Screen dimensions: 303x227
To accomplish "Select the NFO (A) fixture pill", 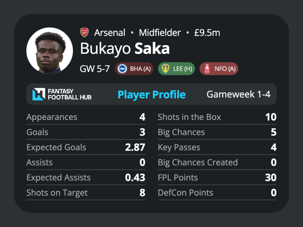I will coord(219,69).
